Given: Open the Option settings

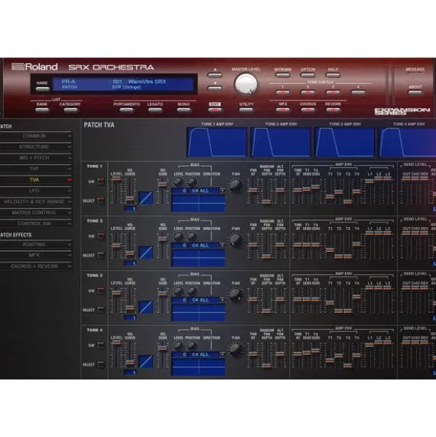Looking at the screenshot, I should pos(307,75).
